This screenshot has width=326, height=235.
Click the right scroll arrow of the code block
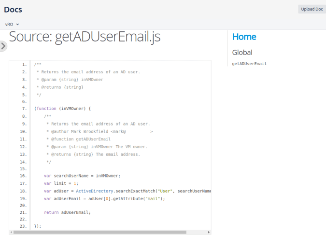(209, 232)
